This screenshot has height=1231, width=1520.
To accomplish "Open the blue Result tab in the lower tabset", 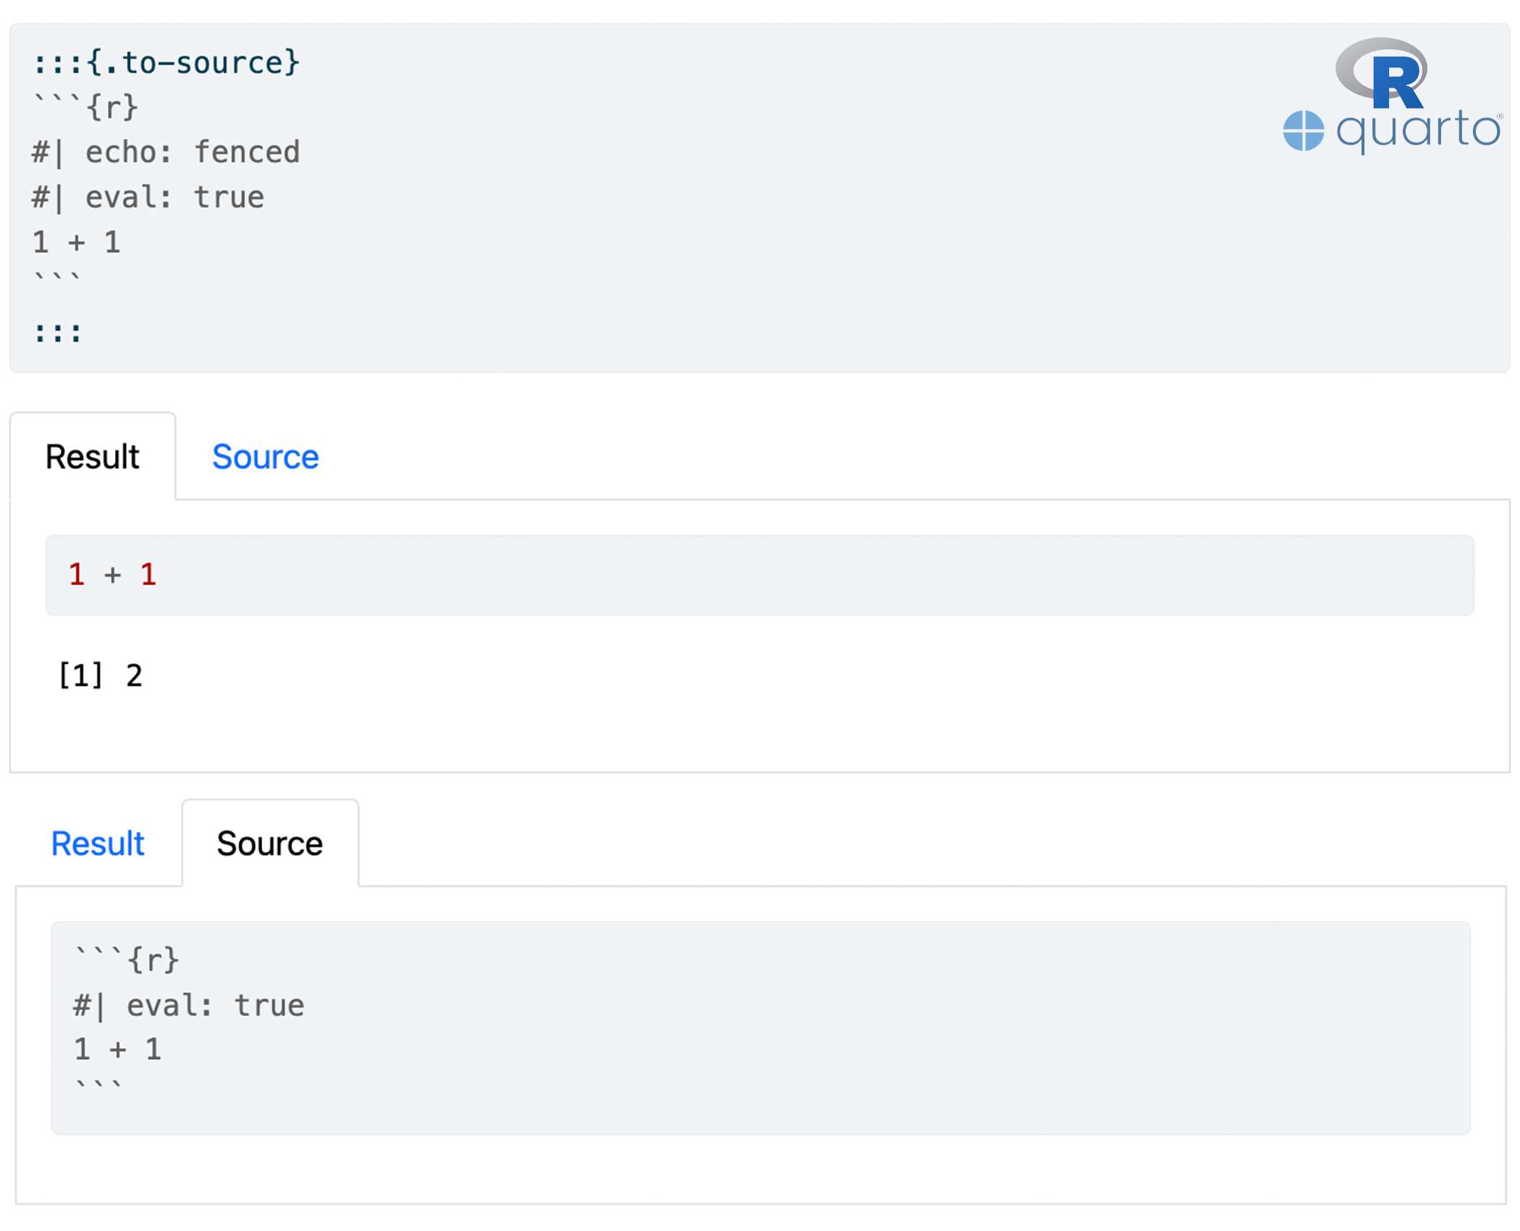I will click(x=98, y=844).
